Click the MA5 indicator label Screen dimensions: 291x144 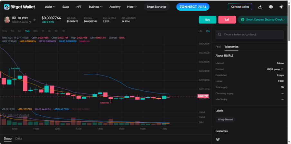click(27, 41)
